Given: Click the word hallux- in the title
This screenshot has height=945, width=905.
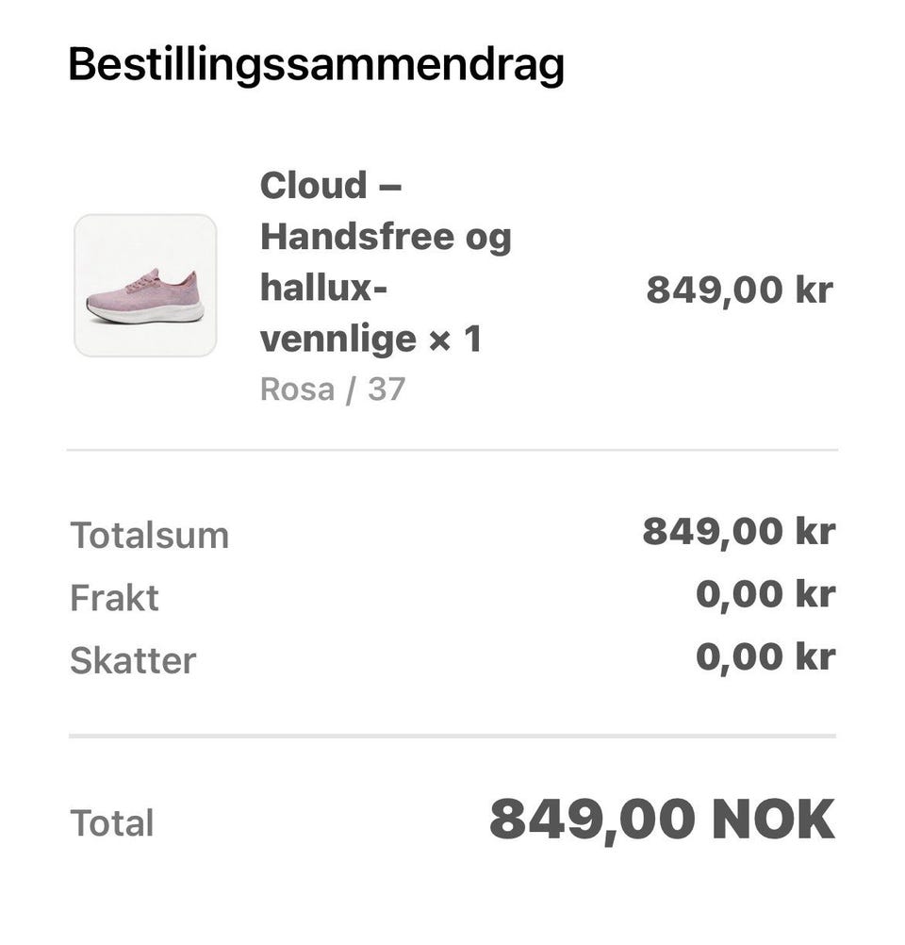Looking at the screenshot, I should [x=323, y=288].
